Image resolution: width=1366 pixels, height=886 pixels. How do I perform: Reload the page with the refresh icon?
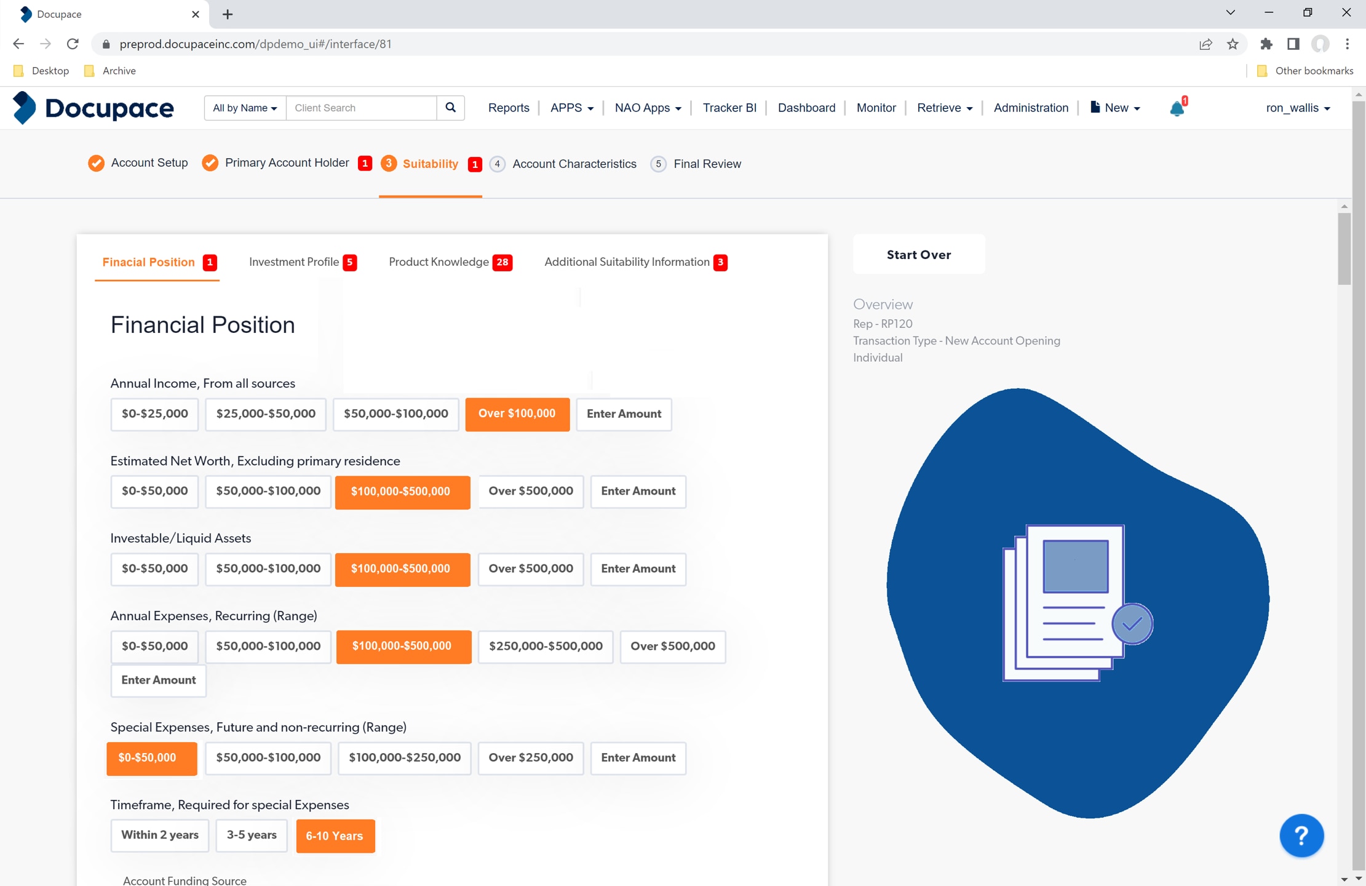[73, 44]
